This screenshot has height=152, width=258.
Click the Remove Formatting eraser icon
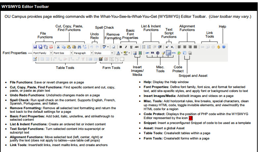[x=114, y=47]
